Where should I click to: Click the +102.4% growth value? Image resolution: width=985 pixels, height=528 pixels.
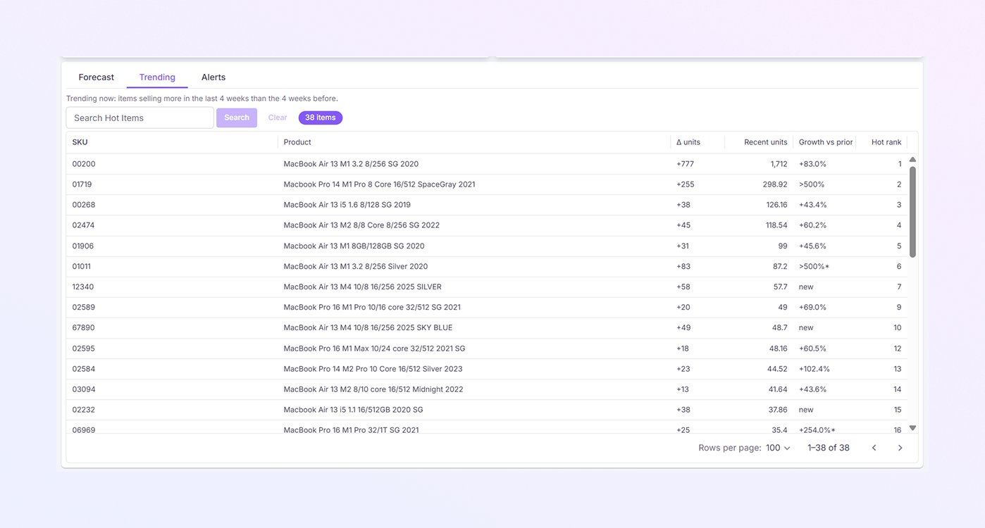pos(814,369)
